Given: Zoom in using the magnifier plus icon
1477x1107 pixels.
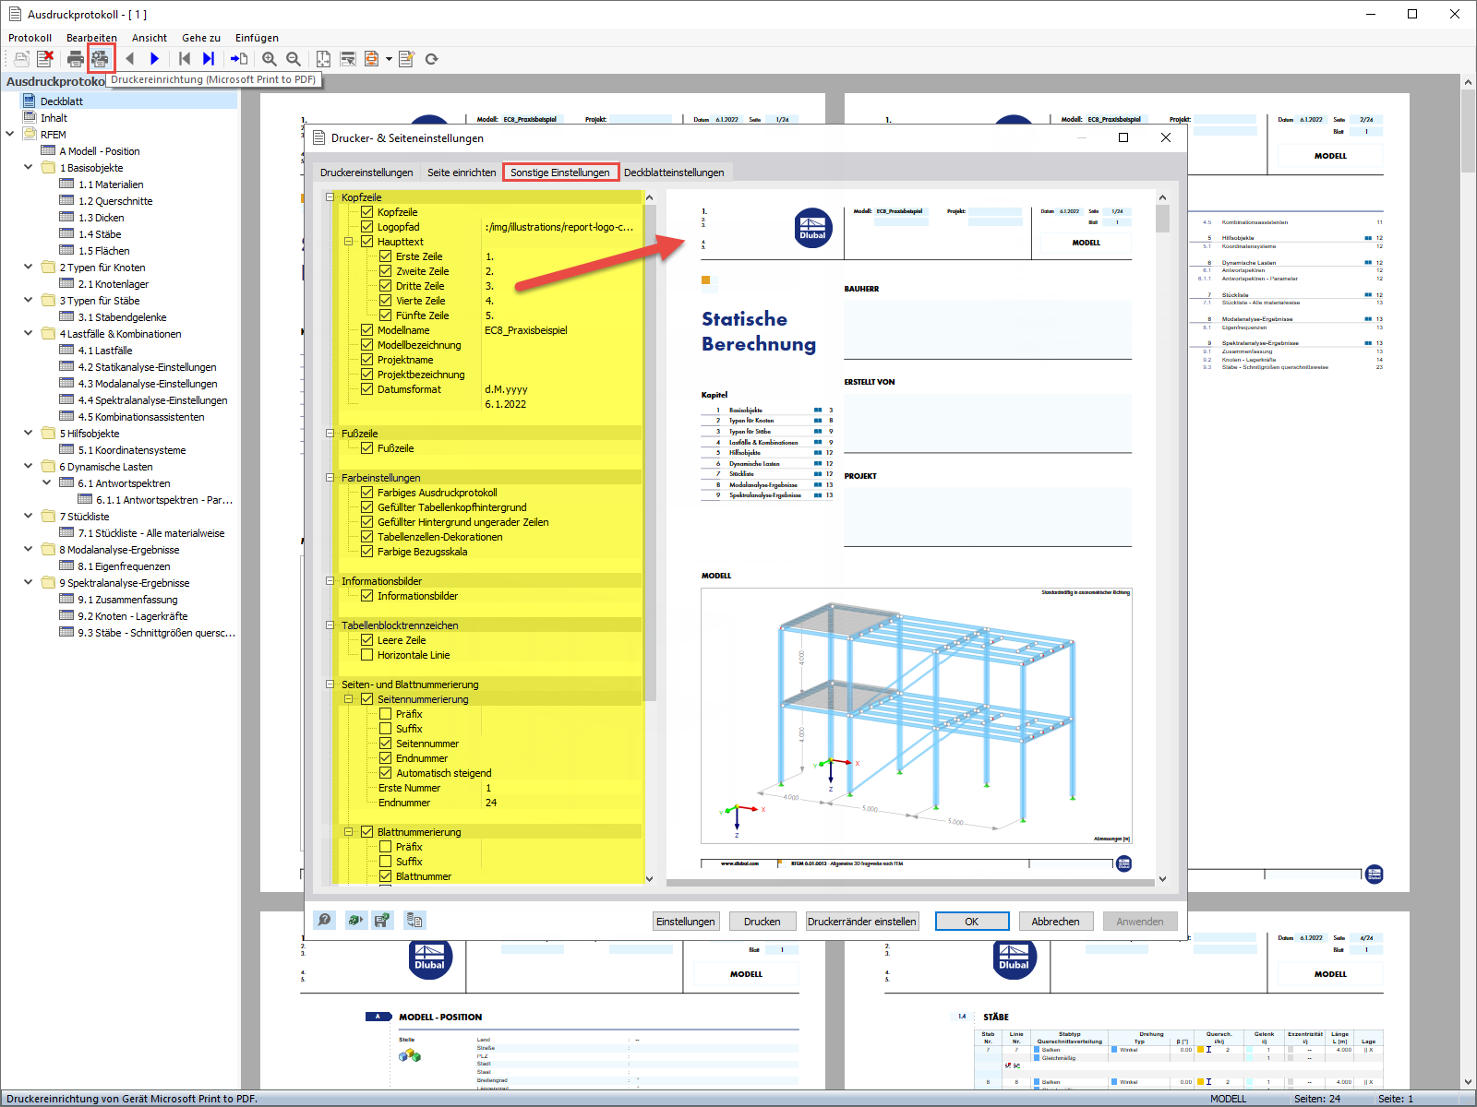Looking at the screenshot, I should coord(270,58).
